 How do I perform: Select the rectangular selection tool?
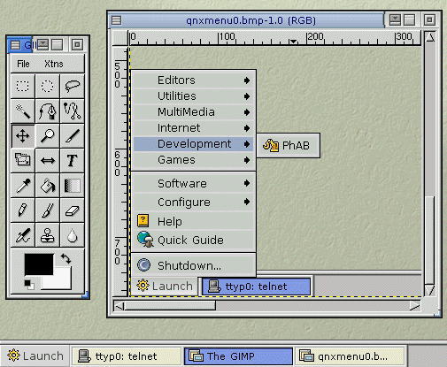[x=23, y=86]
